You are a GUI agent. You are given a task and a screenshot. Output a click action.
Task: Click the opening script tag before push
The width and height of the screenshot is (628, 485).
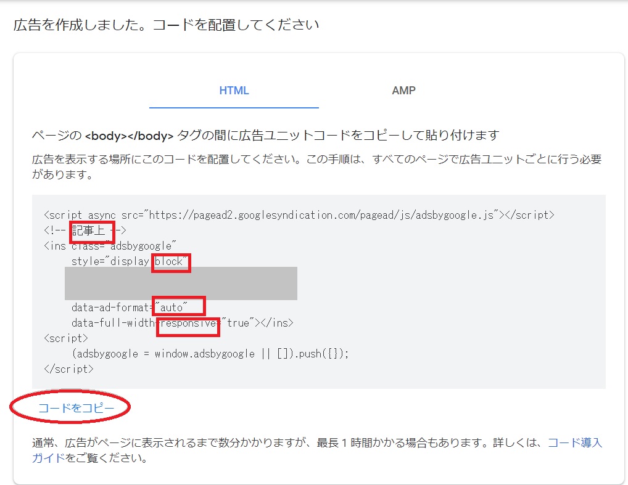tap(65, 338)
